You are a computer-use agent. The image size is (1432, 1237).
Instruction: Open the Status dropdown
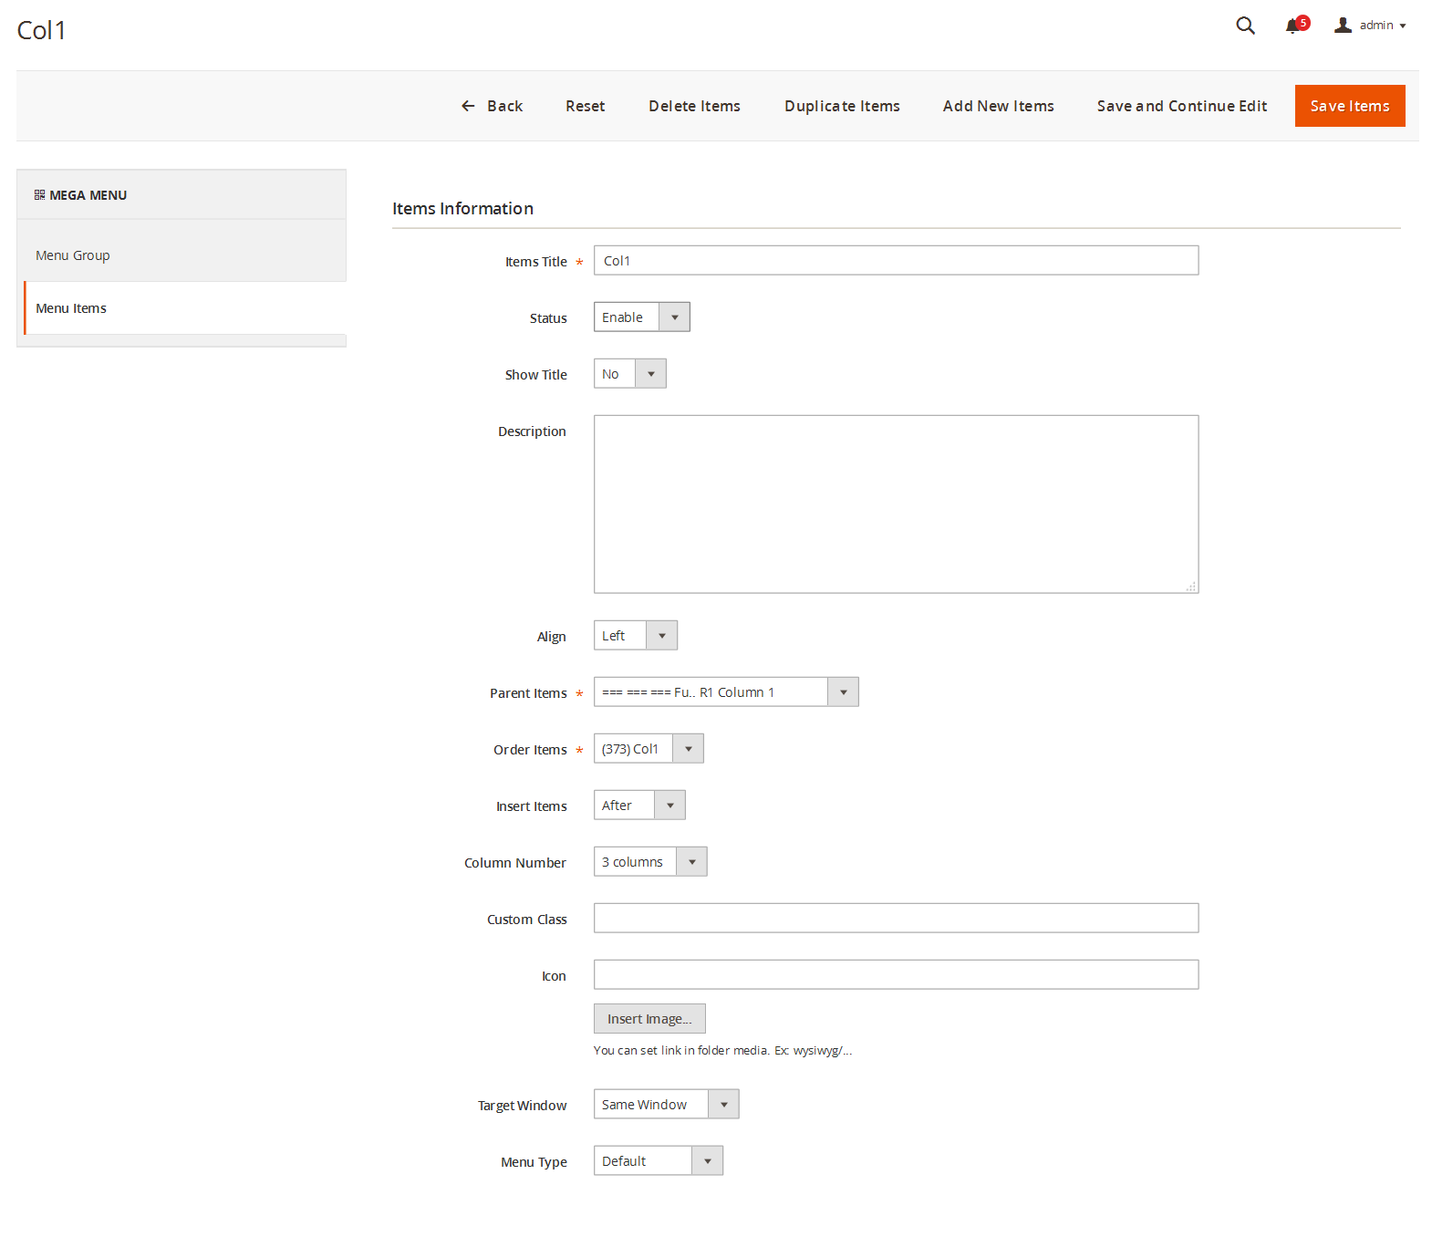pyautogui.click(x=641, y=317)
